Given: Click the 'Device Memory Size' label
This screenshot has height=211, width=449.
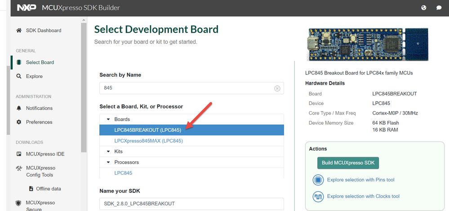Looking at the screenshot, I should pos(331,123).
